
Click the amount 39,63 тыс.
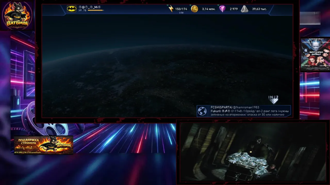[x=259, y=9]
